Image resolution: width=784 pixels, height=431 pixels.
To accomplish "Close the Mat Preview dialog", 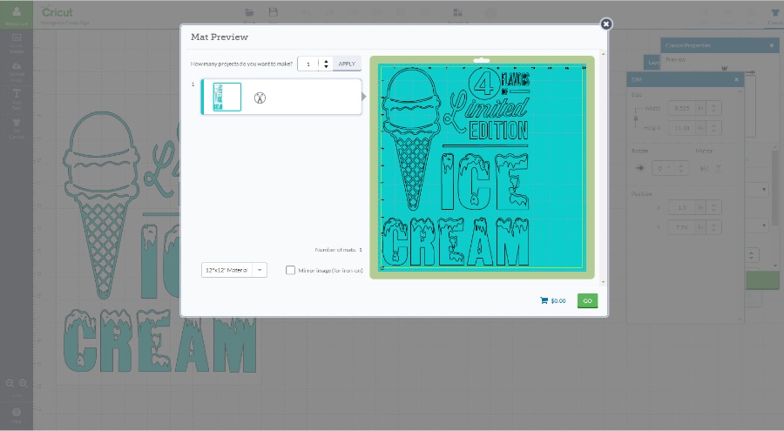I will point(606,24).
